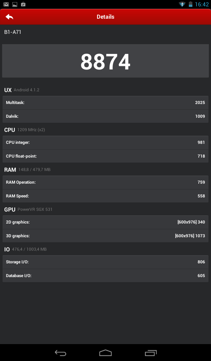Select the CPU integer result row

105,142
